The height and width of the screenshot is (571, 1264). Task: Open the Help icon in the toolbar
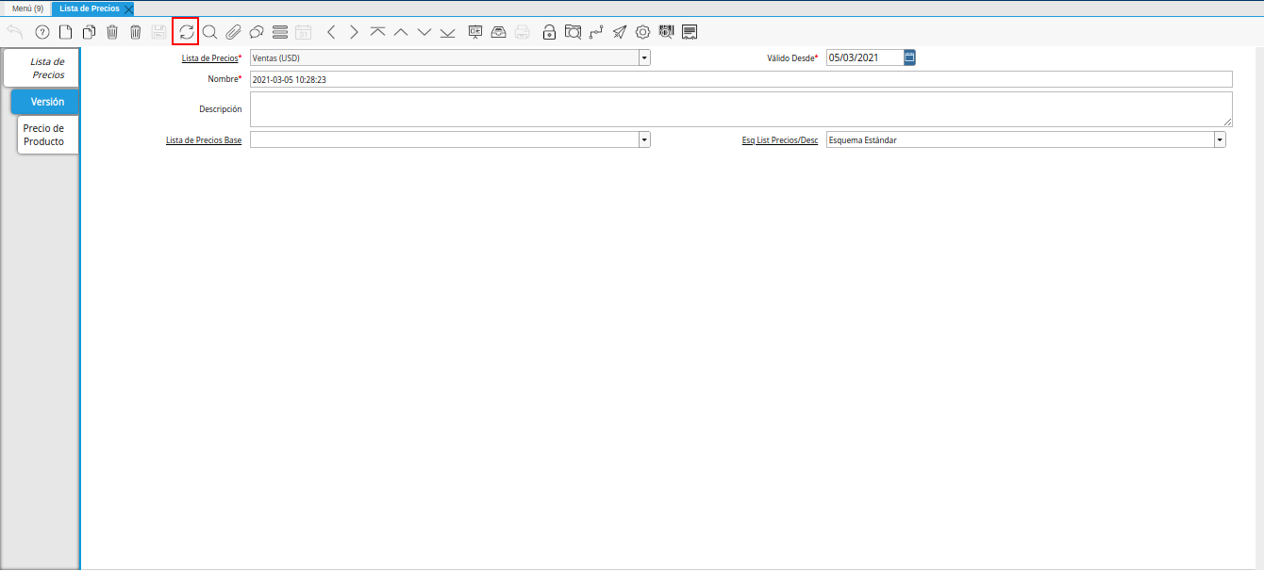pos(42,32)
